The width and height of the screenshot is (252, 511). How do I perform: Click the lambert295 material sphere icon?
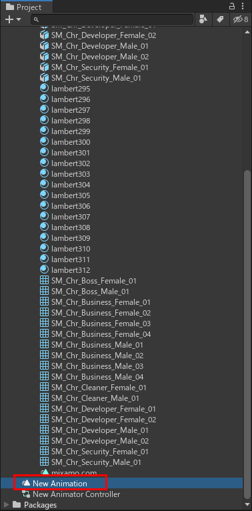point(44,89)
